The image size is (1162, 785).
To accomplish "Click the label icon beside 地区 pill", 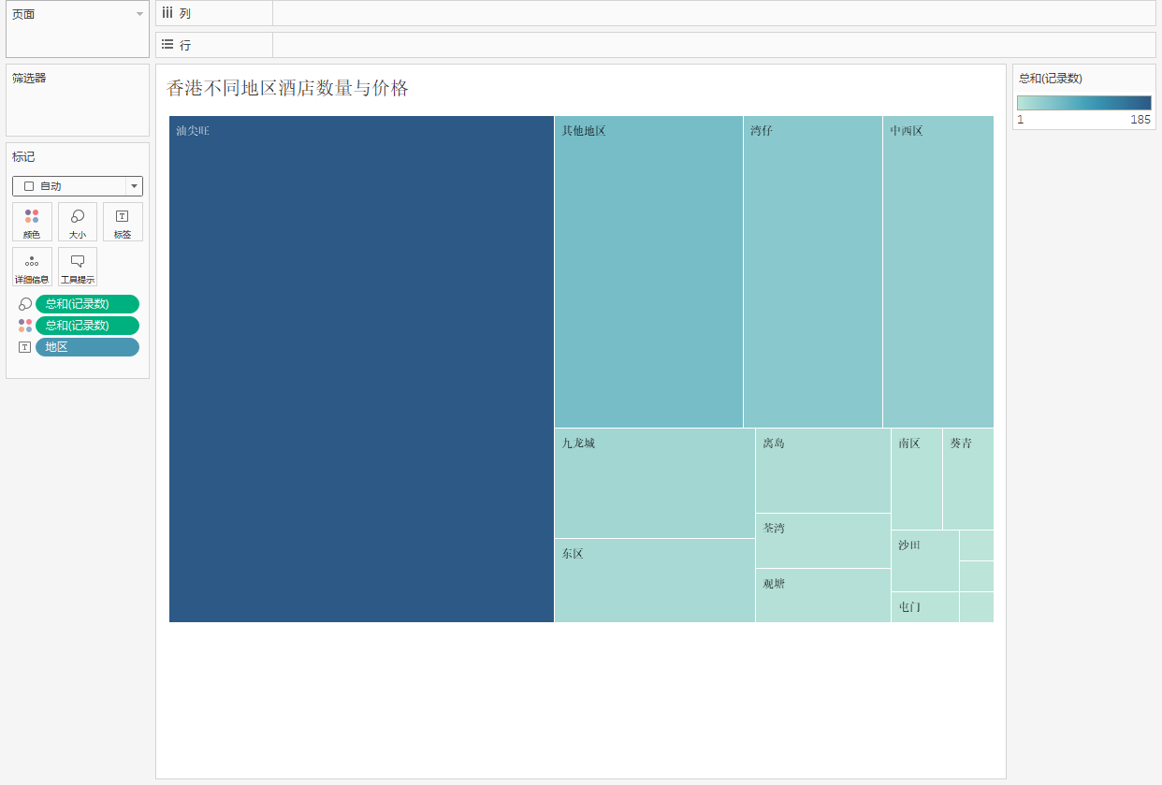I will coord(25,347).
